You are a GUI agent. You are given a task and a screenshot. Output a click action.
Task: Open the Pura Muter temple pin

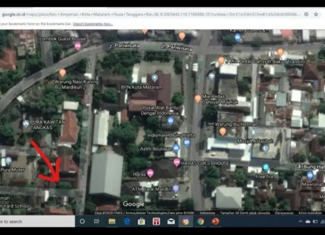(x=8, y=160)
